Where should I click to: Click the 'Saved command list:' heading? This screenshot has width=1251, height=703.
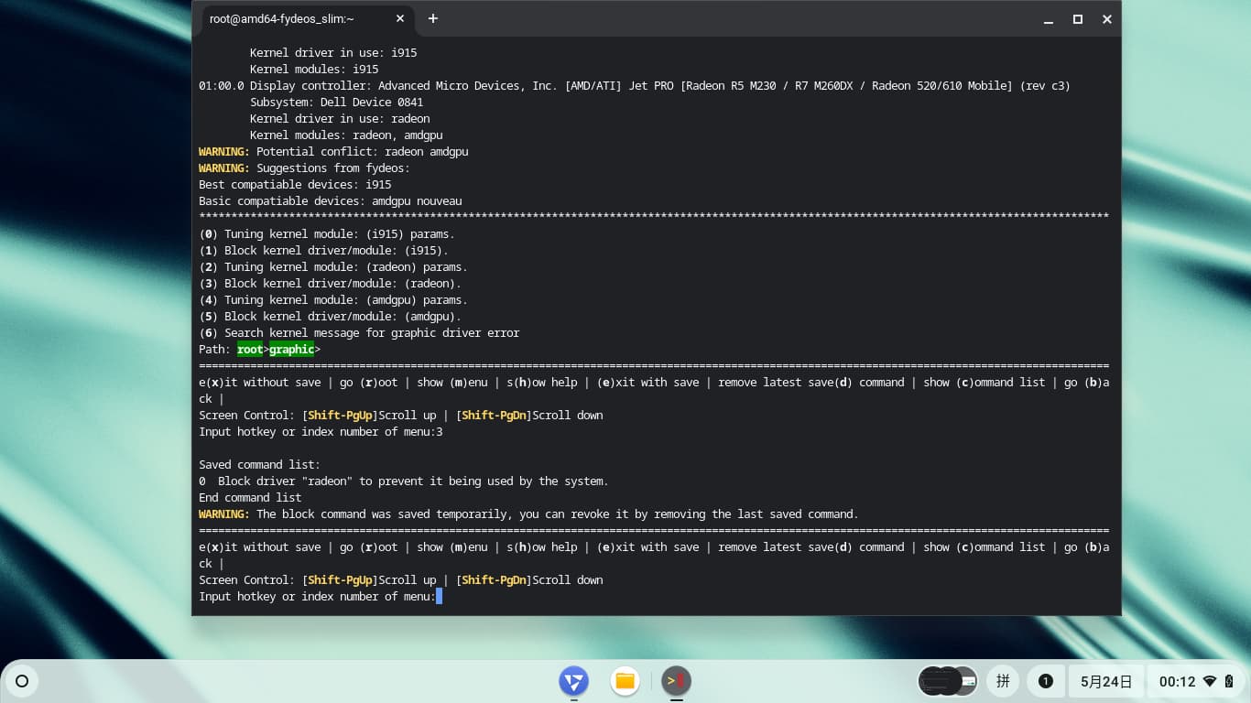[x=259, y=465]
